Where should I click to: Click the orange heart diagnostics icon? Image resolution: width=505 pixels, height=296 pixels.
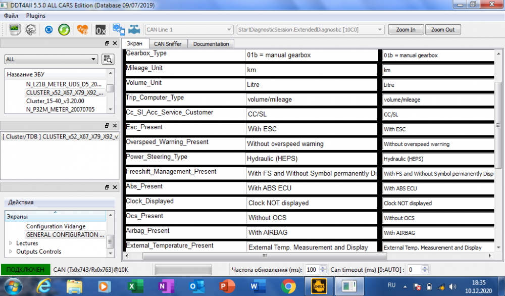[82, 30]
